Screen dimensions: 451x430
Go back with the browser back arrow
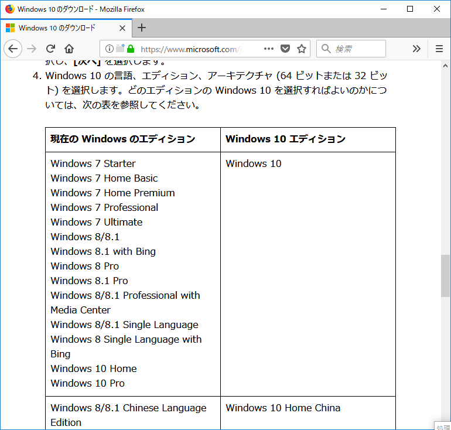(x=13, y=49)
